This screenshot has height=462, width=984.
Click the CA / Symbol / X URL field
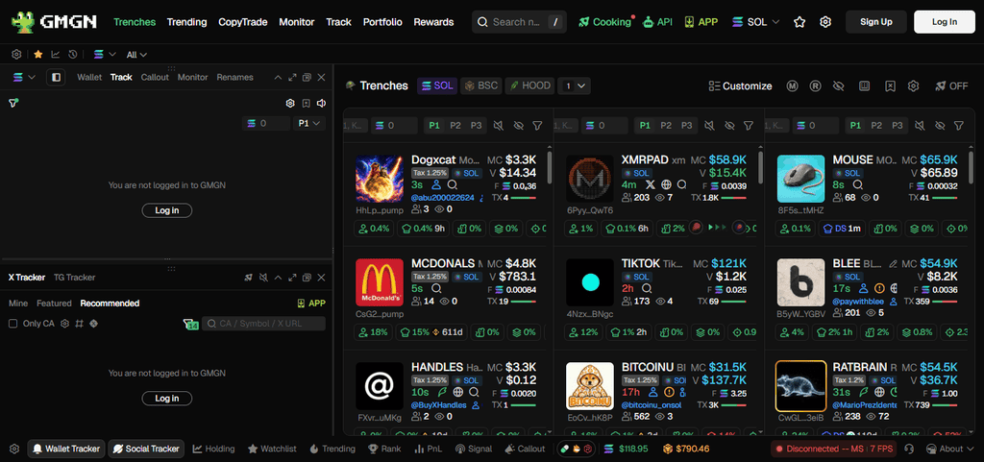click(x=263, y=324)
